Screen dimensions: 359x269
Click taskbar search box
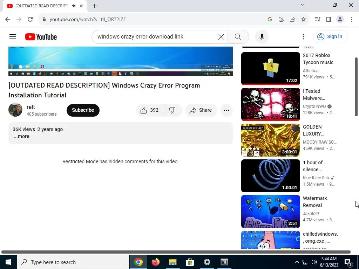(x=73, y=262)
